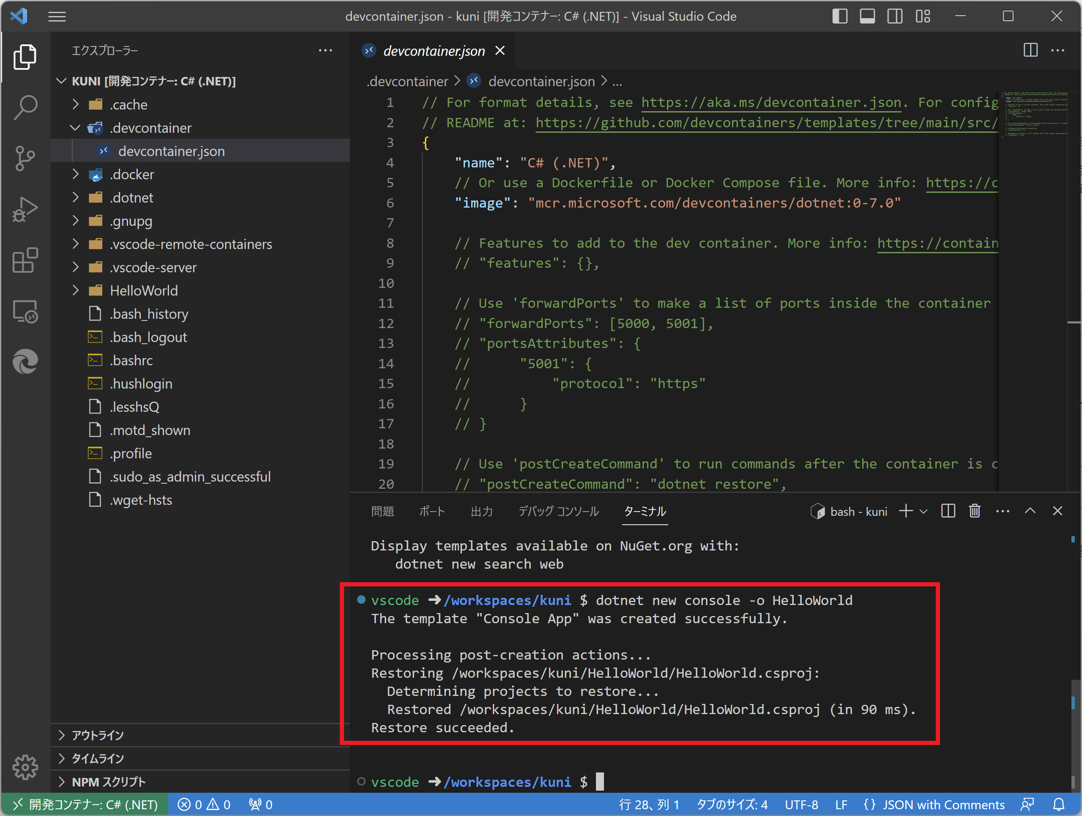Switch to the ポート panel tab
This screenshot has height=816, width=1082.
point(432,511)
